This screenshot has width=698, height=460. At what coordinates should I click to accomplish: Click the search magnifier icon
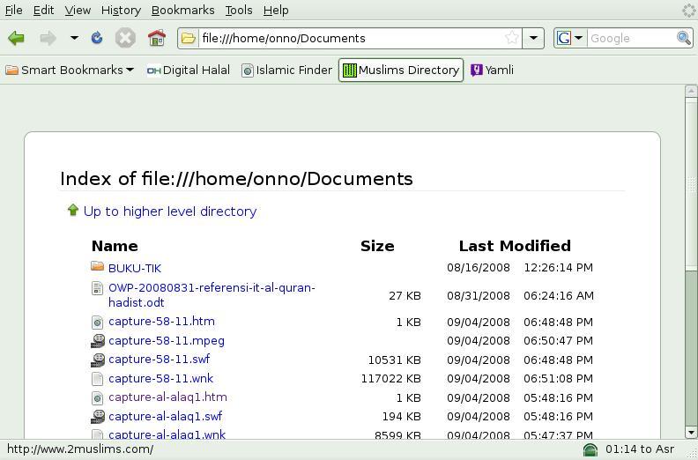point(683,38)
